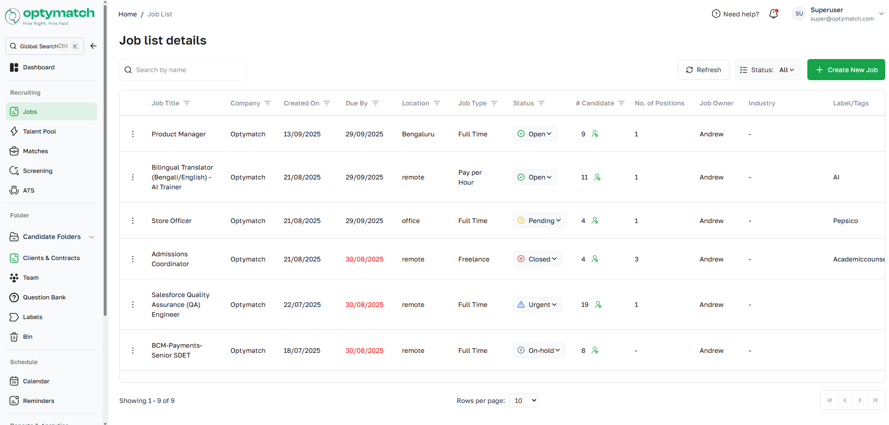
Task: Open row actions menu for Product Manager
Action: pos(133,134)
